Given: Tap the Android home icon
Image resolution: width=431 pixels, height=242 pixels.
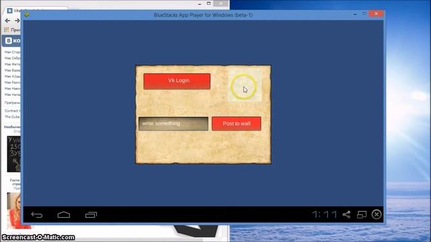Looking at the screenshot, I should 64,214.
